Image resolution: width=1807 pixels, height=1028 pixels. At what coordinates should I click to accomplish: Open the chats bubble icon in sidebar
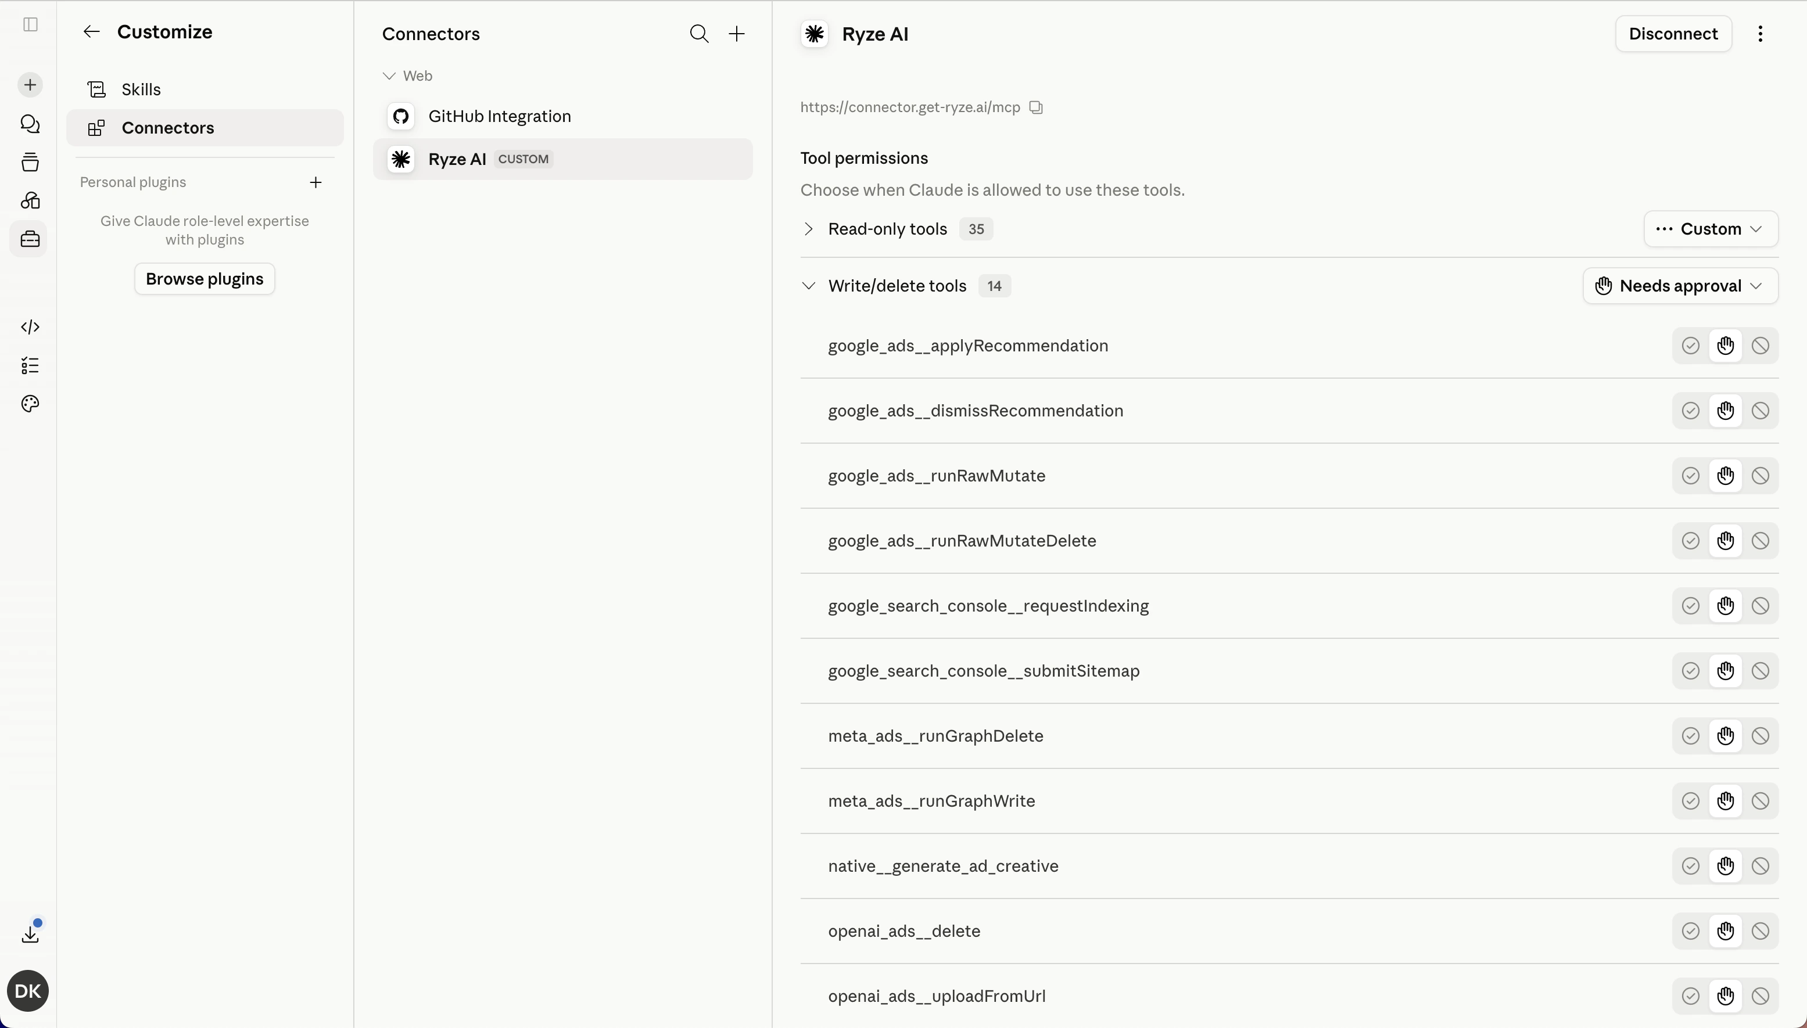point(30,124)
